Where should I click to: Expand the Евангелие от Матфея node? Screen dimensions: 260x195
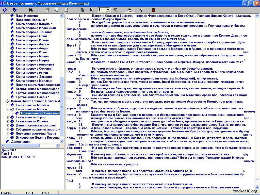click(x=8, y=105)
